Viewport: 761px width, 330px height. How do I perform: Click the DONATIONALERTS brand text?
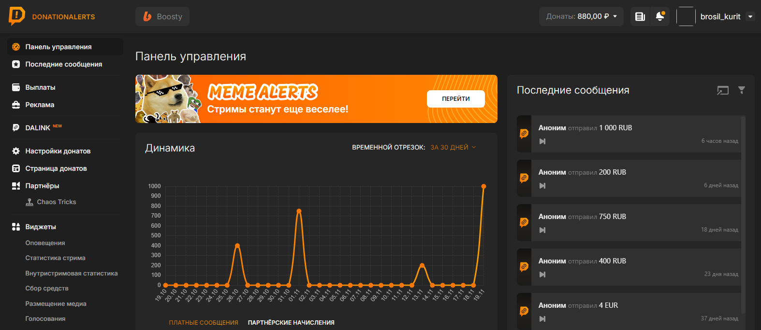coord(63,17)
